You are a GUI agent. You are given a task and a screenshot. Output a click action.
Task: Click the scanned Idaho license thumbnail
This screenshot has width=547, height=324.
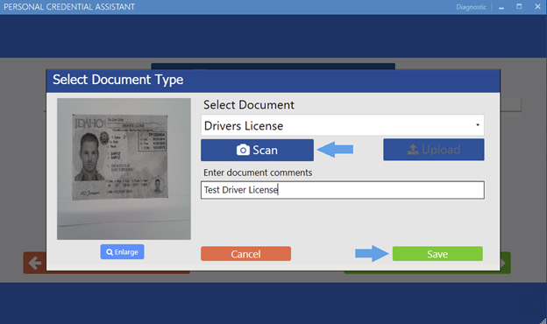(124, 169)
